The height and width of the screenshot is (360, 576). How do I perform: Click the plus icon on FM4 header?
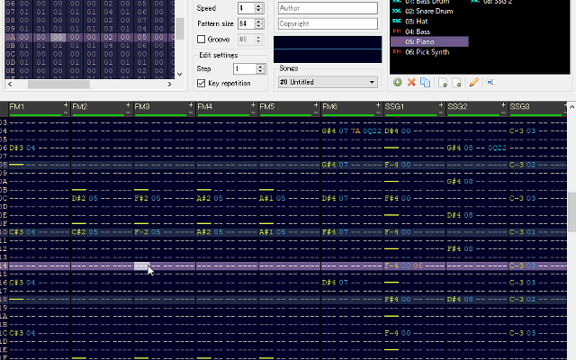[x=253, y=105]
